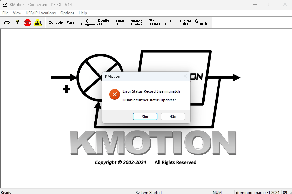292x194 pixels.
Task: Open the Step Response screen
Action: 153,23
